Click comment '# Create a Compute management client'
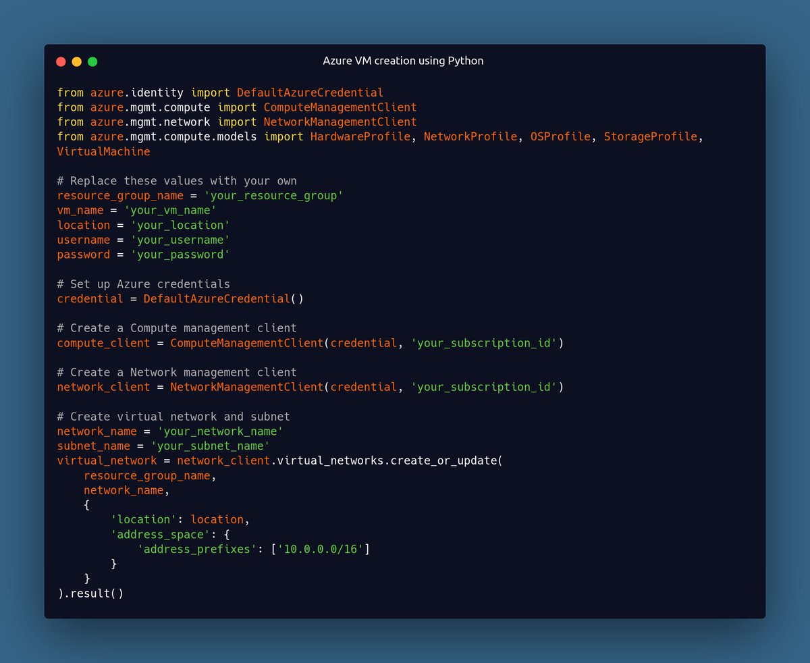Image resolution: width=810 pixels, height=663 pixels. (177, 328)
